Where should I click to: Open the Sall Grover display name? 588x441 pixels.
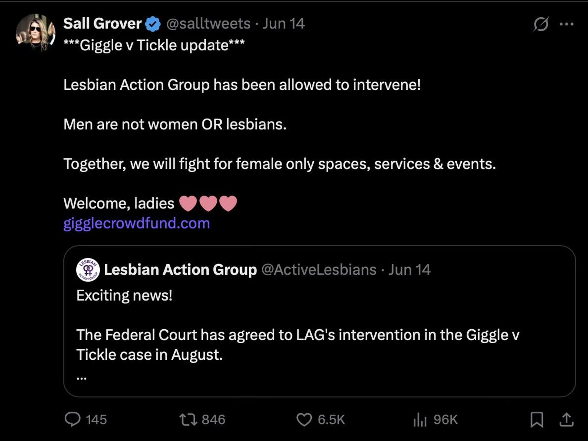(x=102, y=24)
